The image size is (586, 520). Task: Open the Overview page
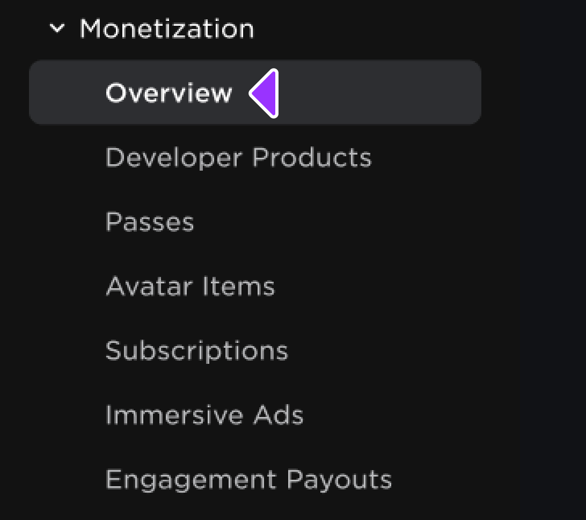(x=169, y=93)
